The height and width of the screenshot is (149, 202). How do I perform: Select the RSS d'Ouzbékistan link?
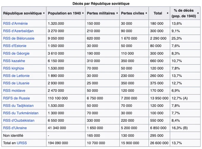tap(19, 121)
